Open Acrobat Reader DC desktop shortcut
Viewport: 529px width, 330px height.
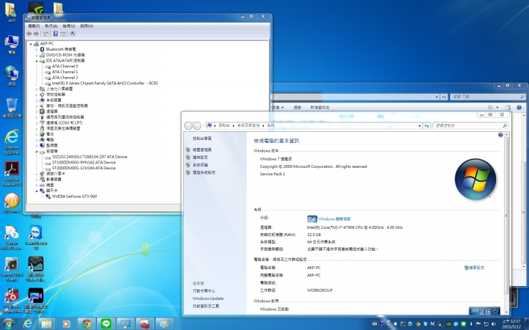click(x=12, y=174)
